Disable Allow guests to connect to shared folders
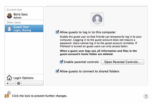The image size is (153, 103). [x=57, y=71]
